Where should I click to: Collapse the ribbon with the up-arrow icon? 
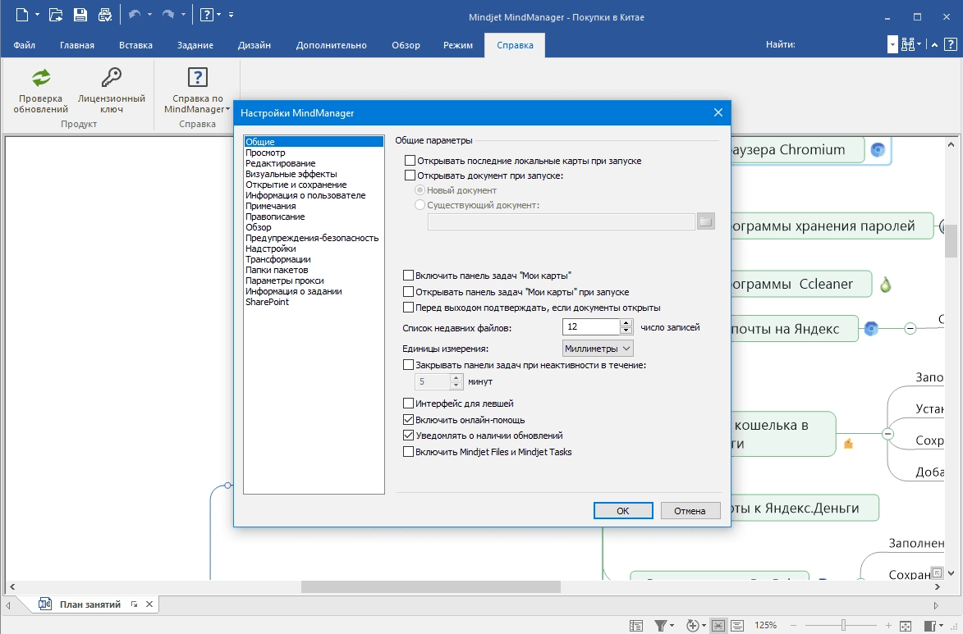(934, 45)
